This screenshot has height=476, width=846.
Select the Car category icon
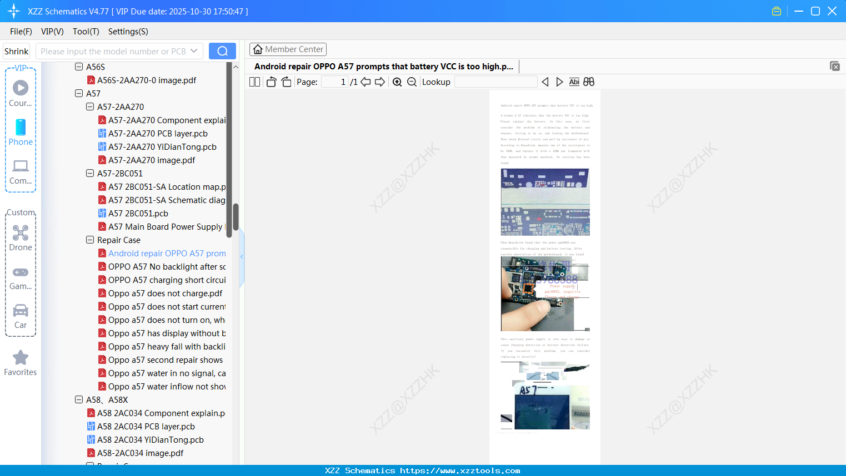coord(21,316)
